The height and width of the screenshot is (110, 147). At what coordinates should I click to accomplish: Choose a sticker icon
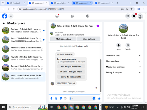pyautogui.click(x=61, y=98)
